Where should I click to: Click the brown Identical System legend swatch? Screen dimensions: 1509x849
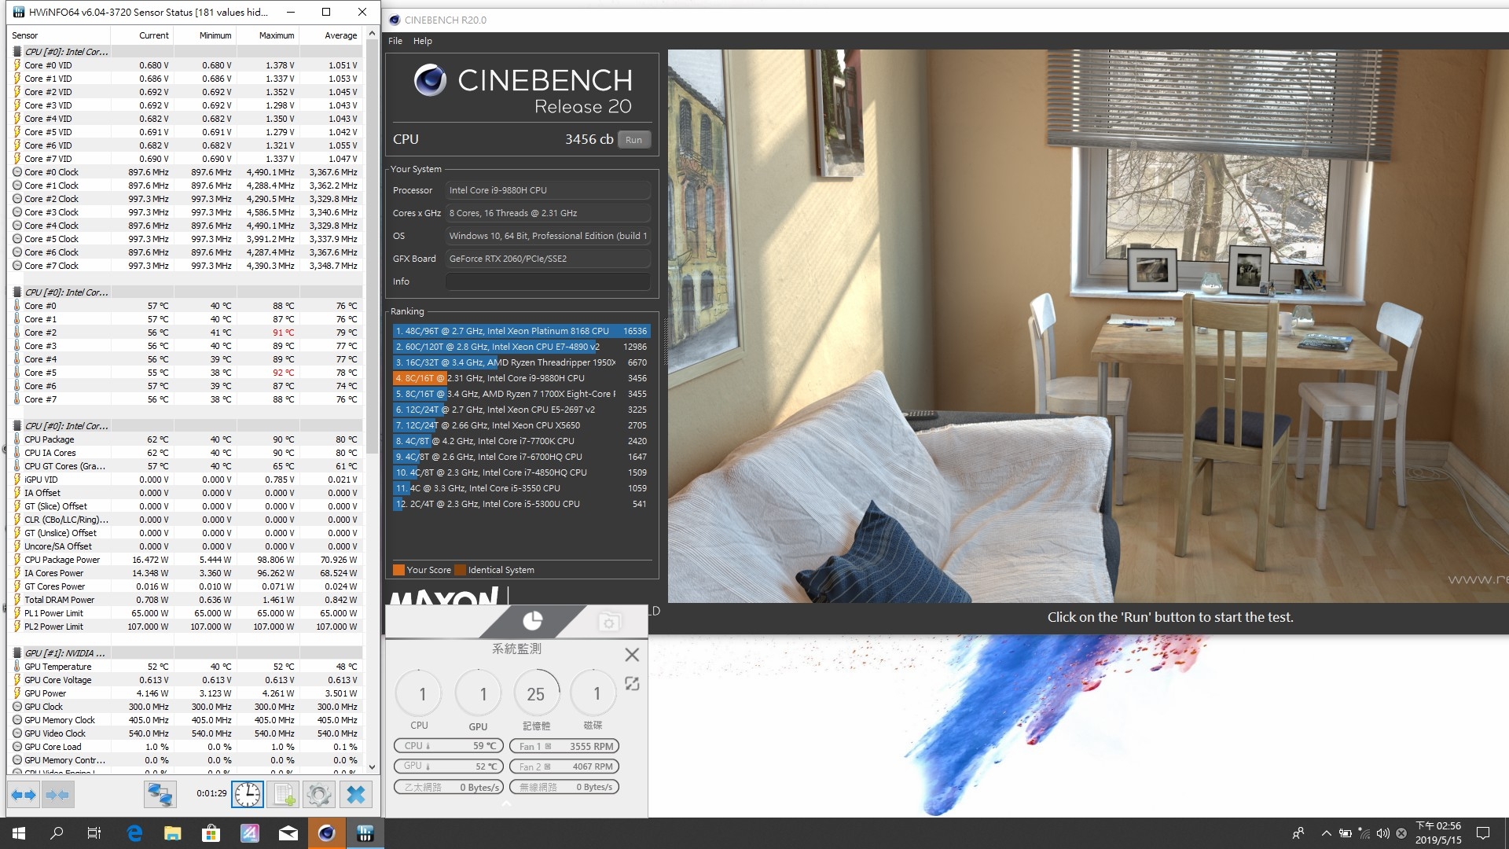point(461,570)
